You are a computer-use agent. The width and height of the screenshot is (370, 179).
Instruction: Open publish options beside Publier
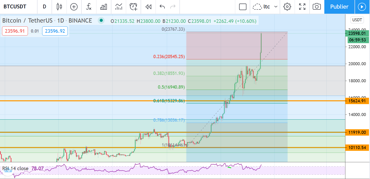[362, 7]
